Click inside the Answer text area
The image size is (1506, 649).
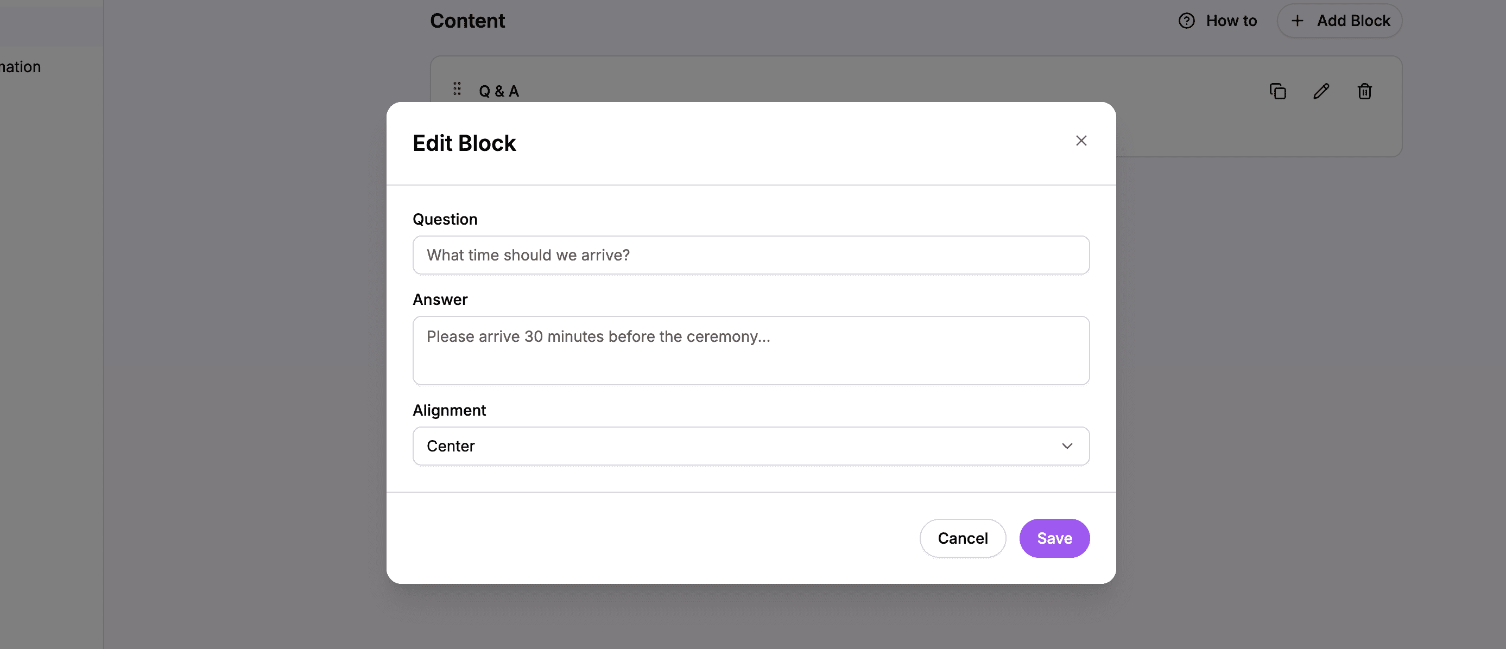tap(751, 349)
